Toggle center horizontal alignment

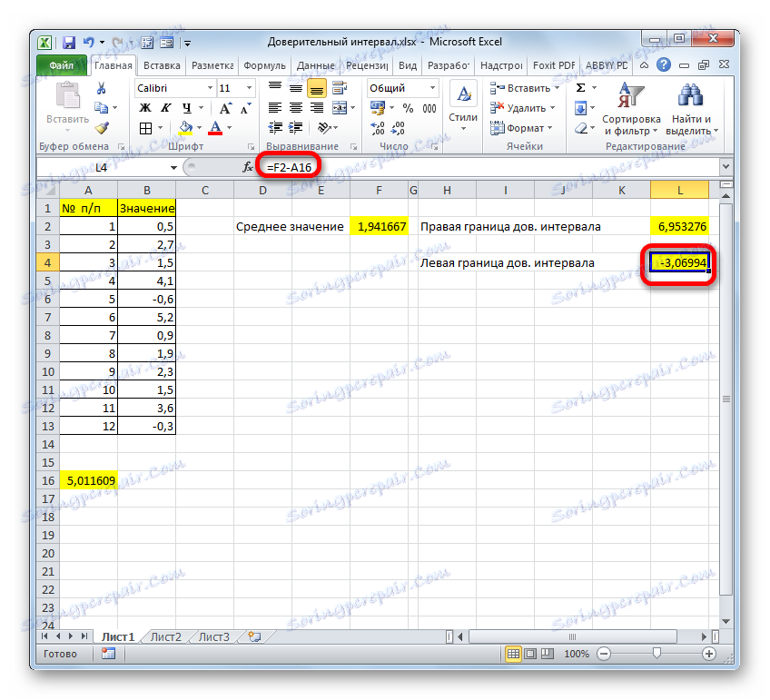click(x=296, y=108)
